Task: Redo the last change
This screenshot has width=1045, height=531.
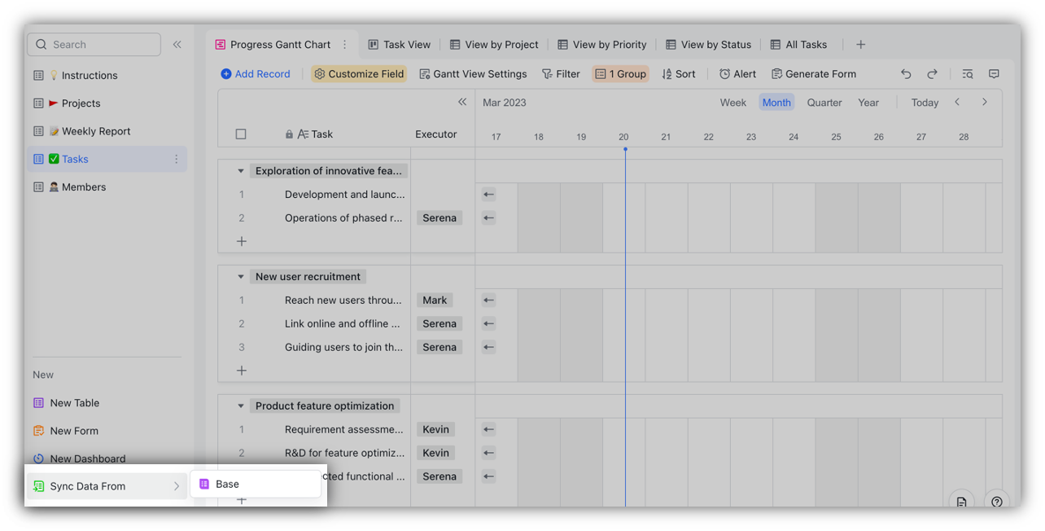Action: click(x=930, y=73)
